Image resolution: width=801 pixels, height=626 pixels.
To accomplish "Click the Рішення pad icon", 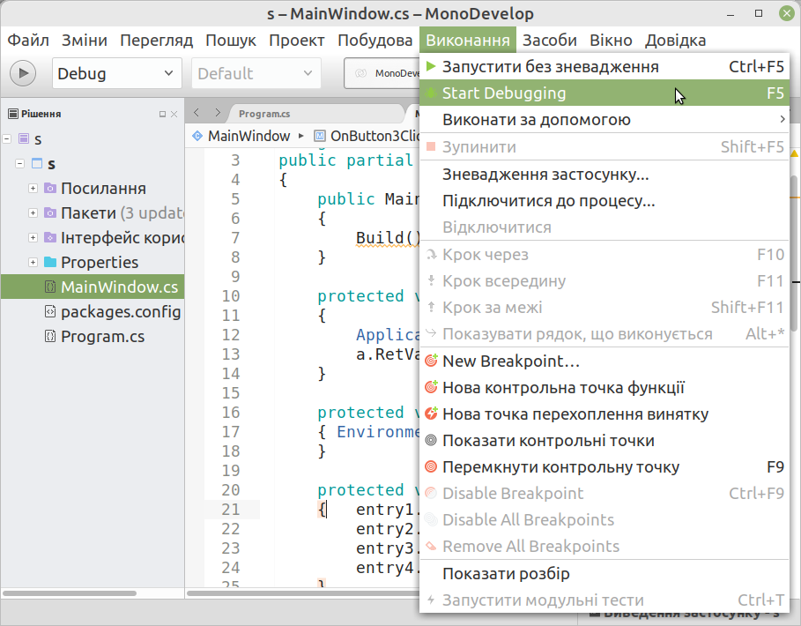I will (x=13, y=114).
